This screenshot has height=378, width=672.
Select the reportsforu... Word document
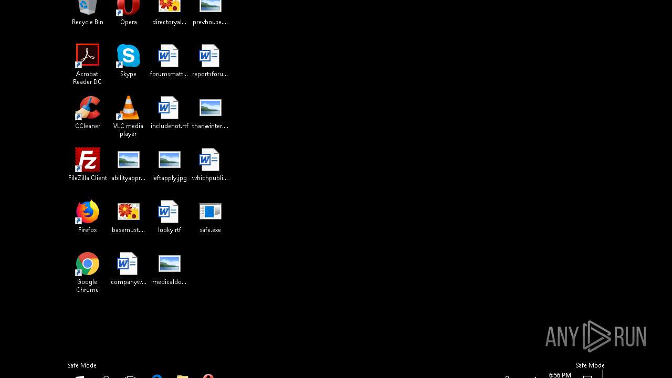click(210, 60)
